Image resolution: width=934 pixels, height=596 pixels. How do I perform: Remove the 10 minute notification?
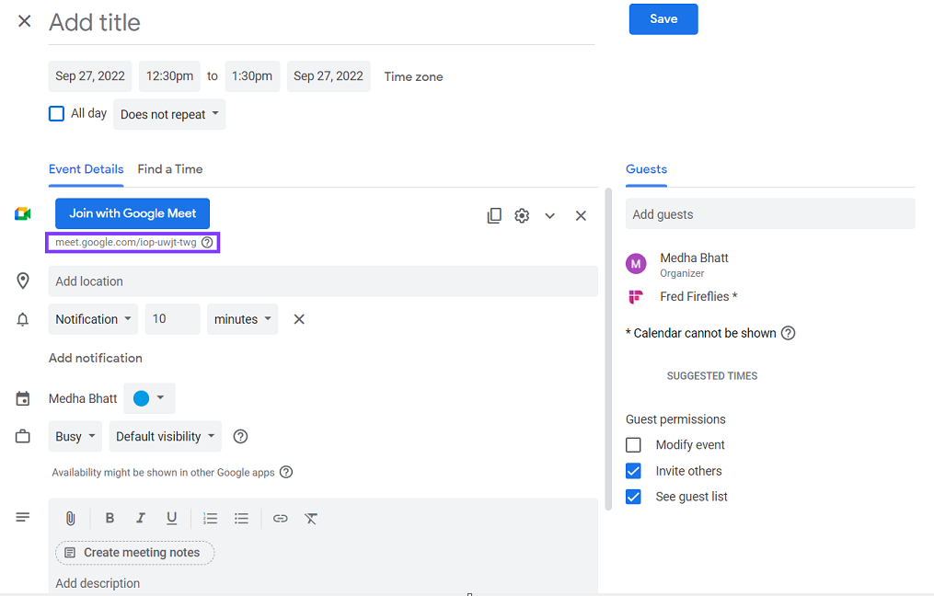[x=298, y=318]
